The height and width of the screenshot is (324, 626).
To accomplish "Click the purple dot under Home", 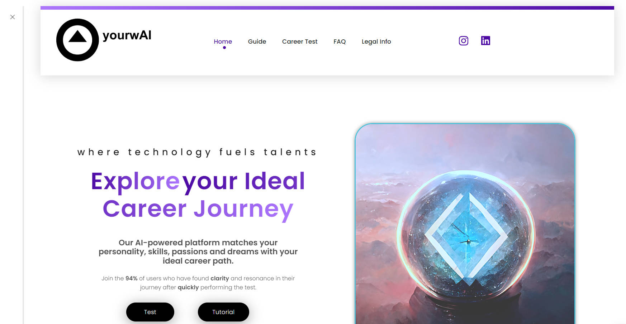I will 224,48.
